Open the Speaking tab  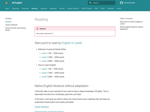53,9
